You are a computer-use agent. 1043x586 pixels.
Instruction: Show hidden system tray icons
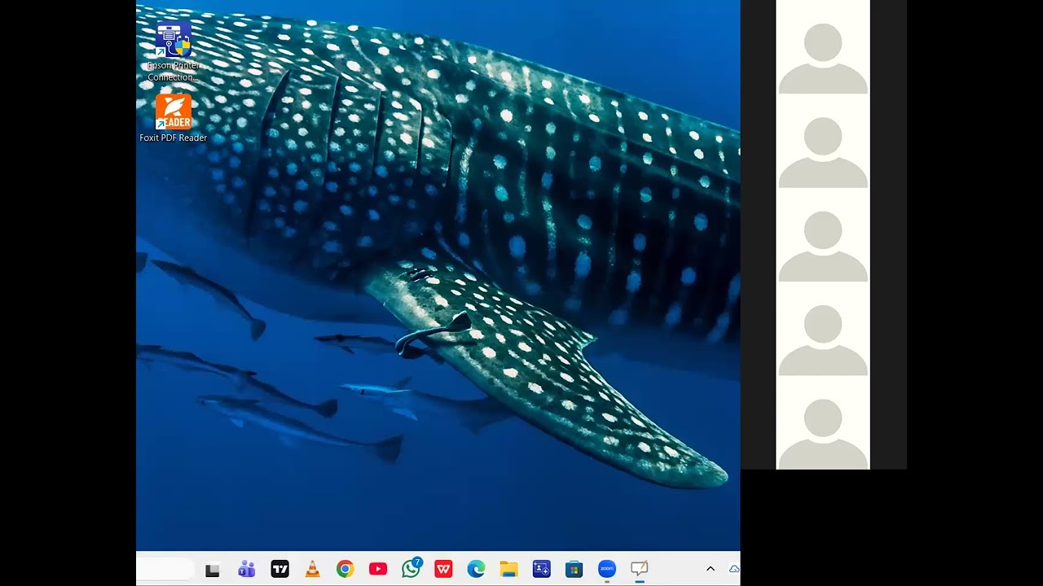[710, 570]
